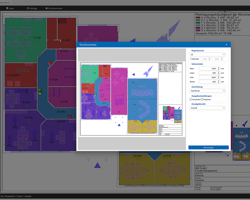Close the Grafik 00.EG tab
Image resolution: width=250 pixels, height=200 pixels.
[9, 2]
